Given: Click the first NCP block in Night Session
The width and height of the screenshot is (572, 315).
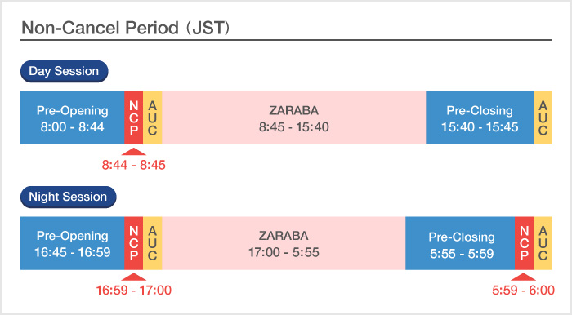Looking at the screenshot, I should (x=133, y=243).
